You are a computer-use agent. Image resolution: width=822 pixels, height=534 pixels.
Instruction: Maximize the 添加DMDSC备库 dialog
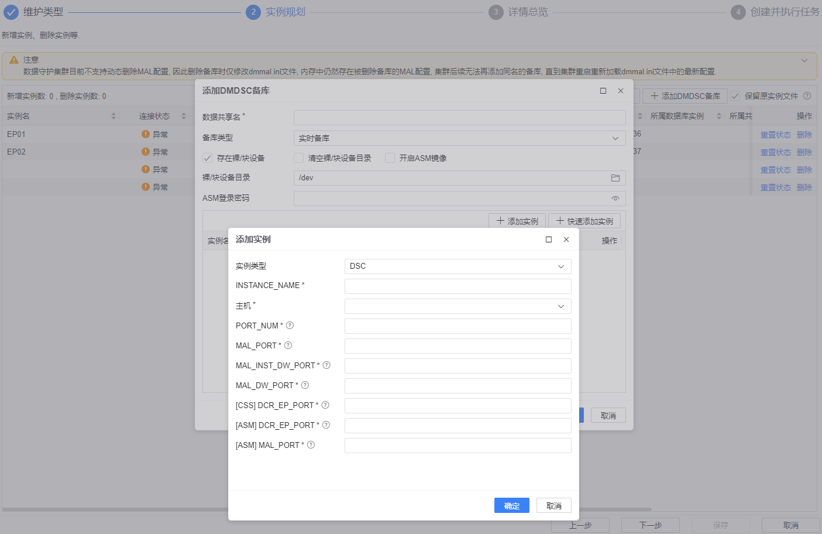coord(603,91)
